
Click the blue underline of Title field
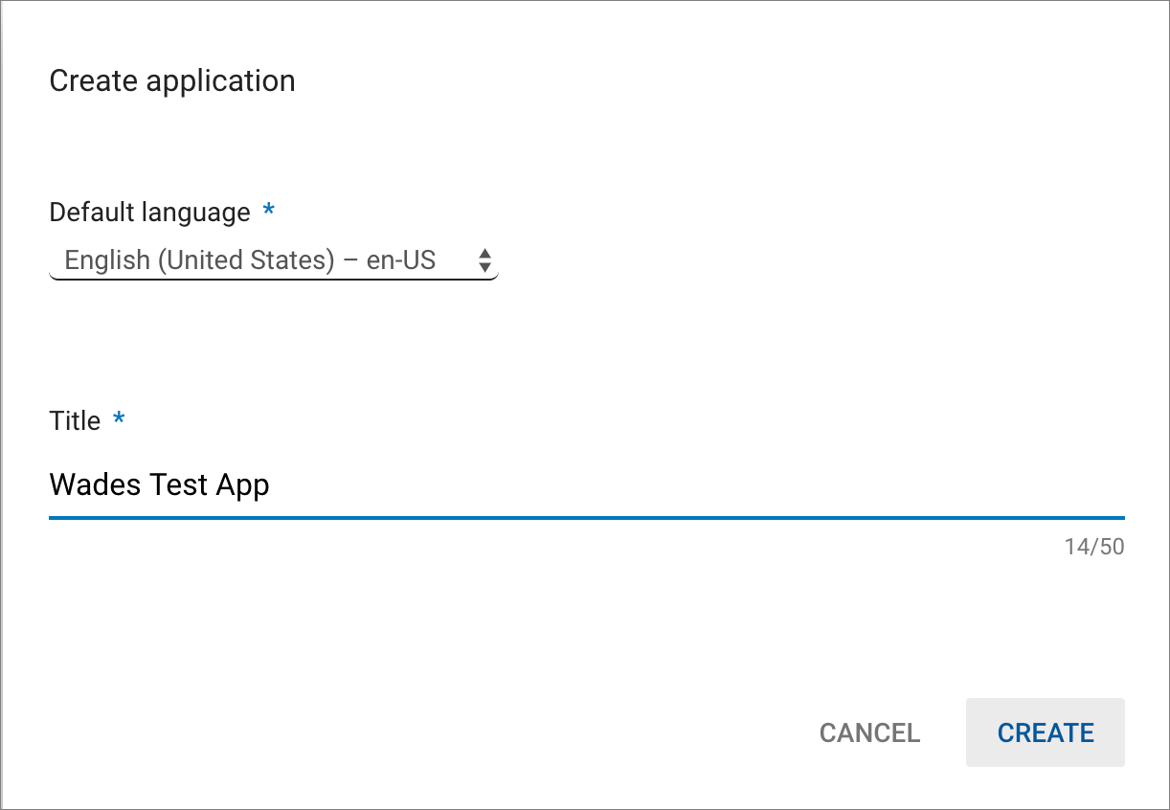[x=586, y=518]
